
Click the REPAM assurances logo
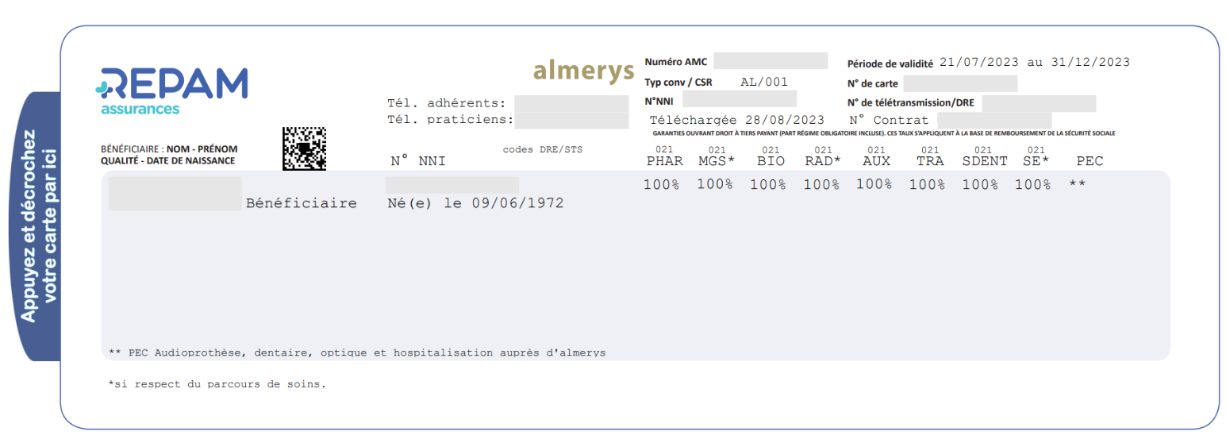coord(171,91)
